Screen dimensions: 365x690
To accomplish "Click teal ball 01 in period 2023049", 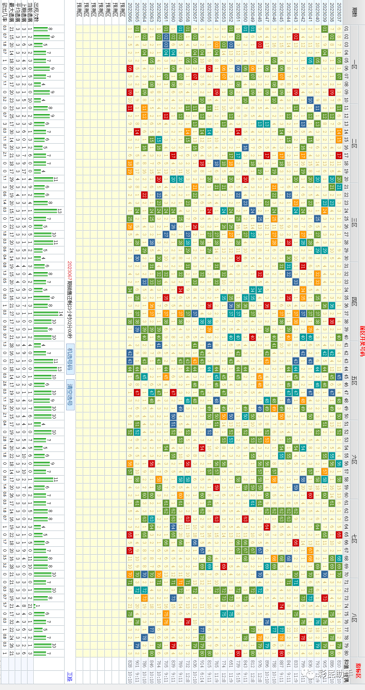I will coord(252,29).
